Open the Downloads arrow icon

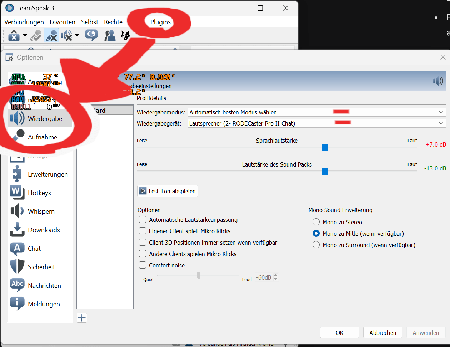tap(17, 230)
